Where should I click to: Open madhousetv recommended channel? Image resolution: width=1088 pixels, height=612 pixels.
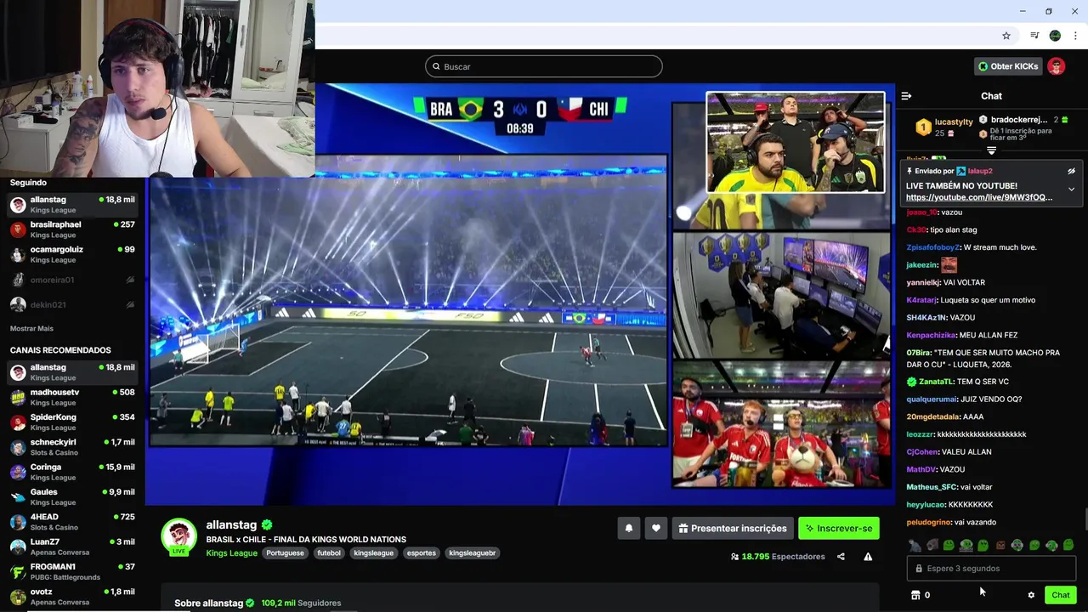tap(72, 397)
